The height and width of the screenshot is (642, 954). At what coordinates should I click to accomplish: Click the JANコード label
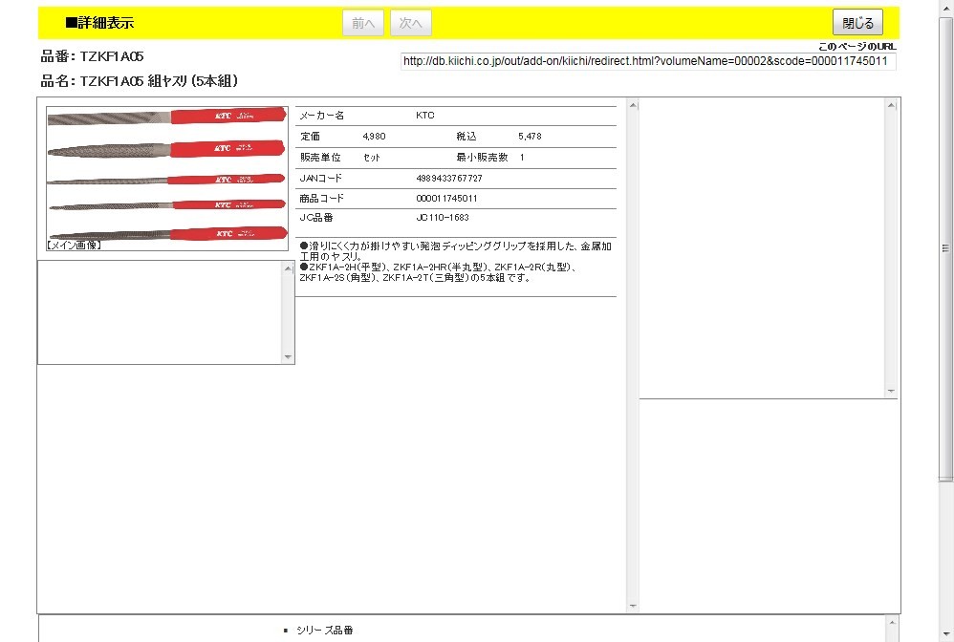click(320, 178)
